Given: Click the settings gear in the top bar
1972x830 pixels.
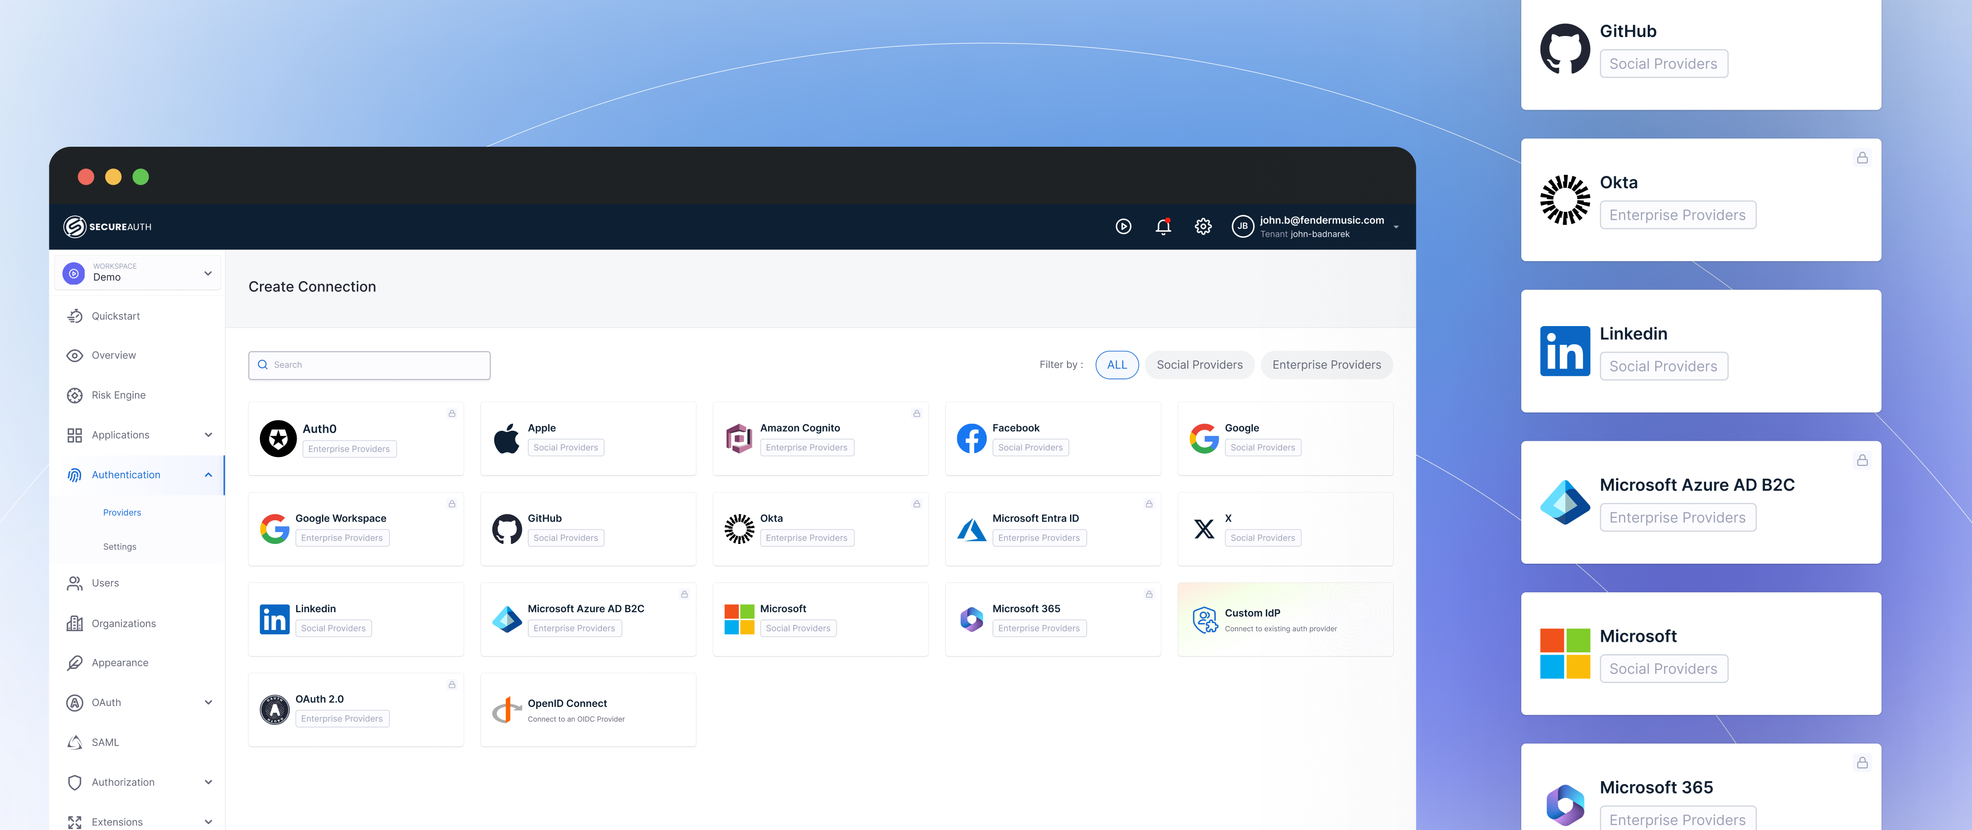Looking at the screenshot, I should click(1202, 226).
